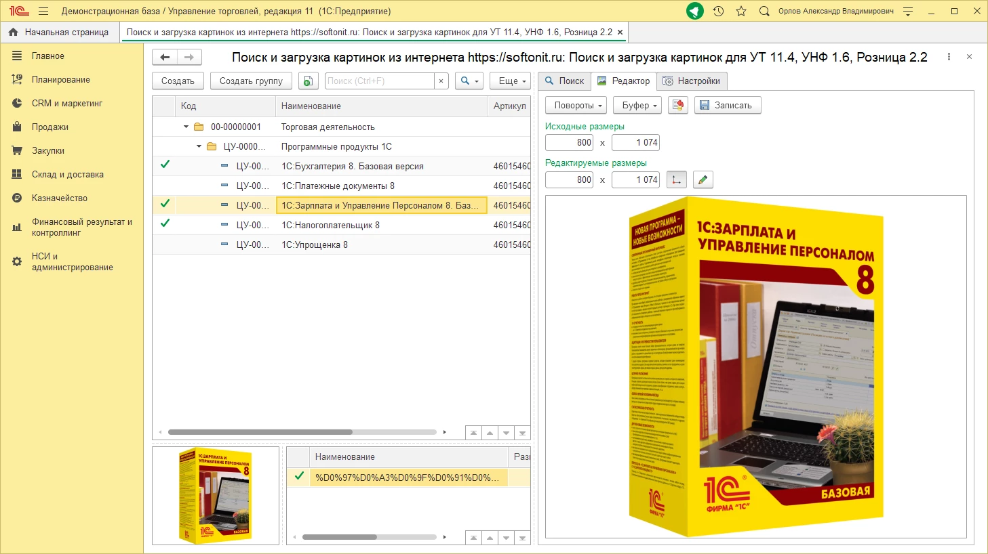Image resolution: width=988 pixels, height=554 pixels.
Task: Switch to the Поиск tab
Action: pyautogui.click(x=564, y=81)
